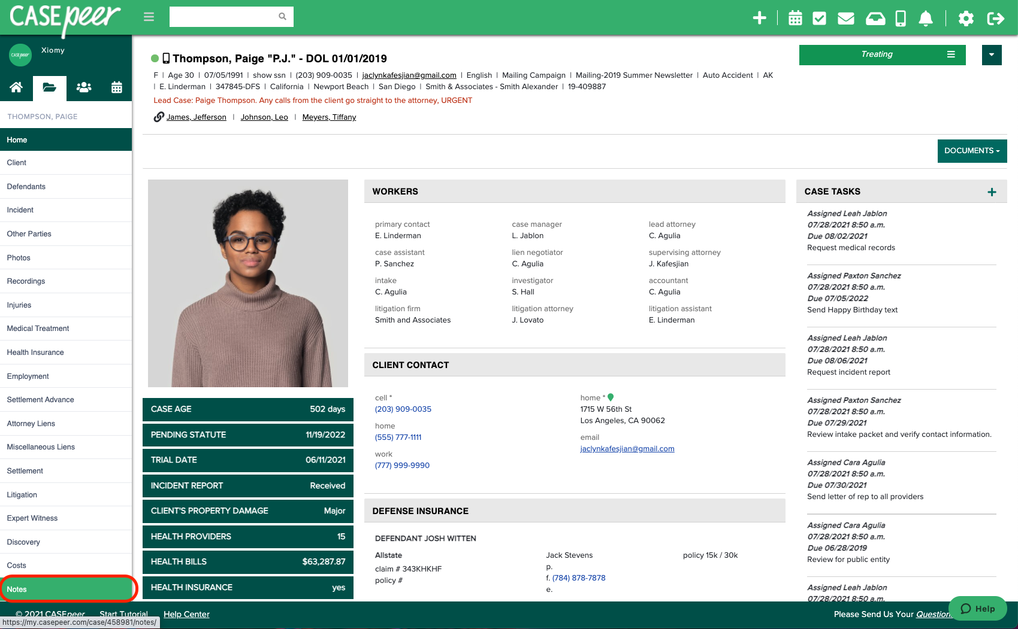Viewport: 1018px width, 629px height.
Task: Open settings via the gear icon
Action: coord(966,19)
